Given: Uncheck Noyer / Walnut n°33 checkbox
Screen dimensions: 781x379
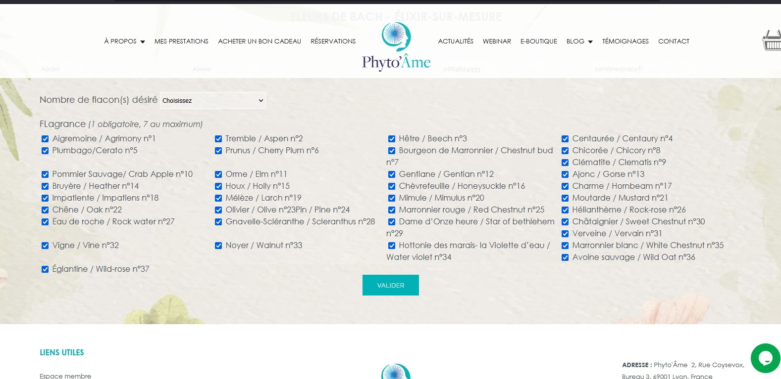Looking at the screenshot, I should click(218, 246).
